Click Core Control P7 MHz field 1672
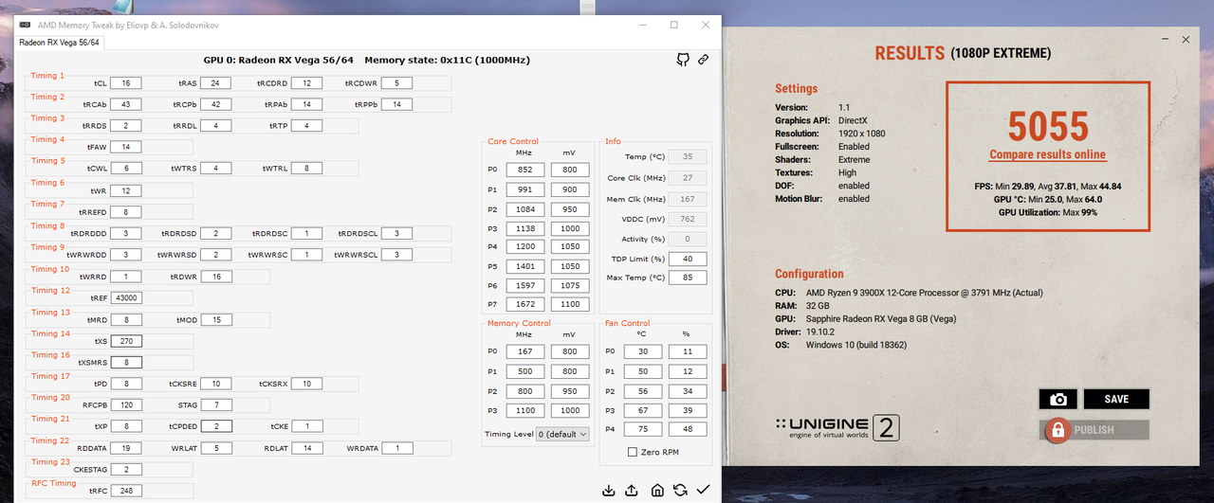 [524, 305]
